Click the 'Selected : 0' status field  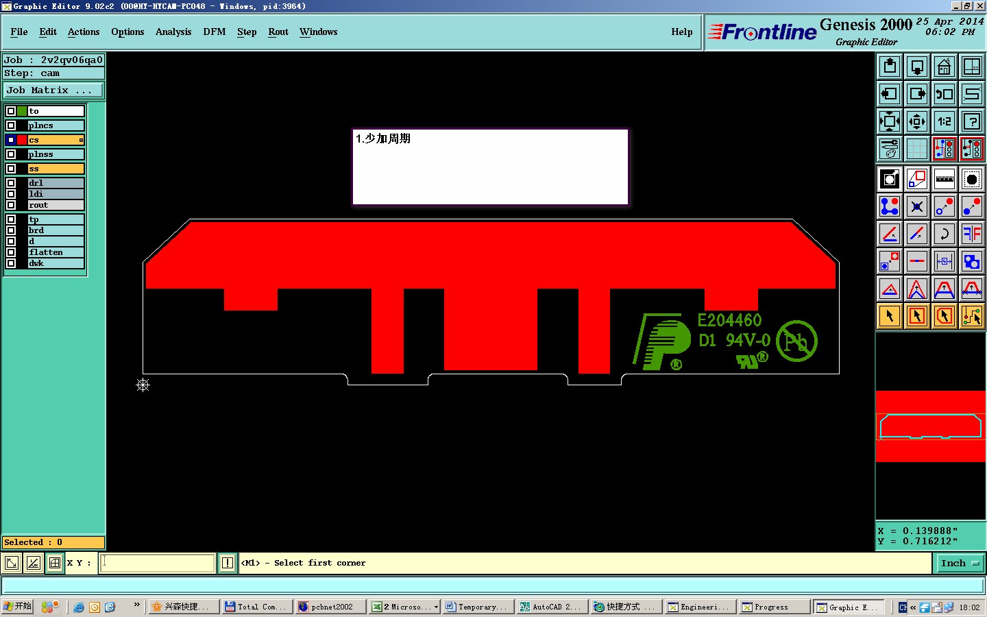[x=53, y=542]
